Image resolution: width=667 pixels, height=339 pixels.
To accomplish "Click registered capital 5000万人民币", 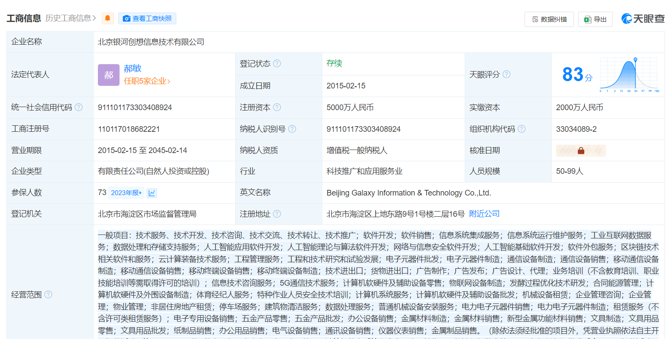I will tap(350, 108).
